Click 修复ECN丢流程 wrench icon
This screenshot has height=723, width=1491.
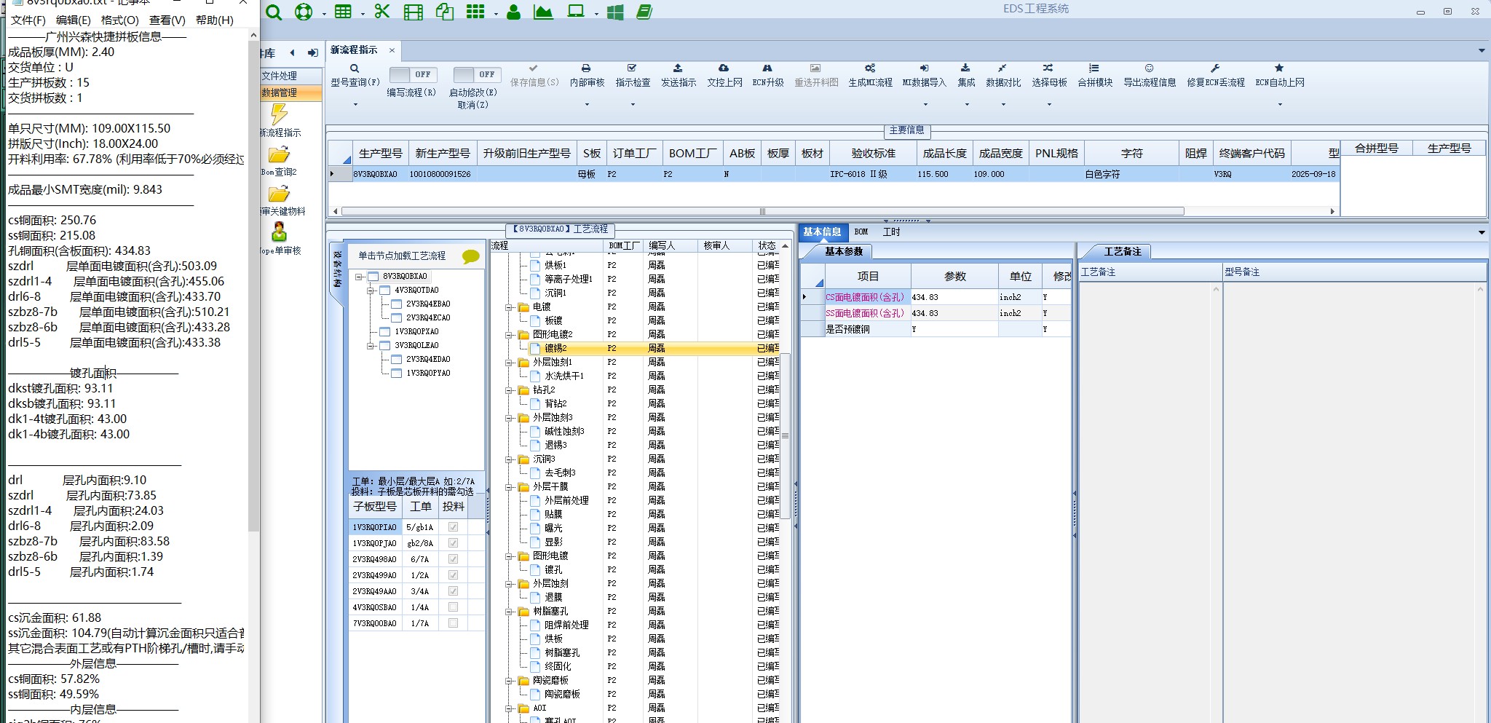pyautogui.click(x=1215, y=68)
